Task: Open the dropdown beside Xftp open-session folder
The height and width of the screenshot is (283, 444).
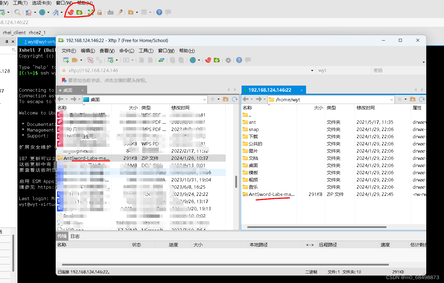Action: [81, 60]
